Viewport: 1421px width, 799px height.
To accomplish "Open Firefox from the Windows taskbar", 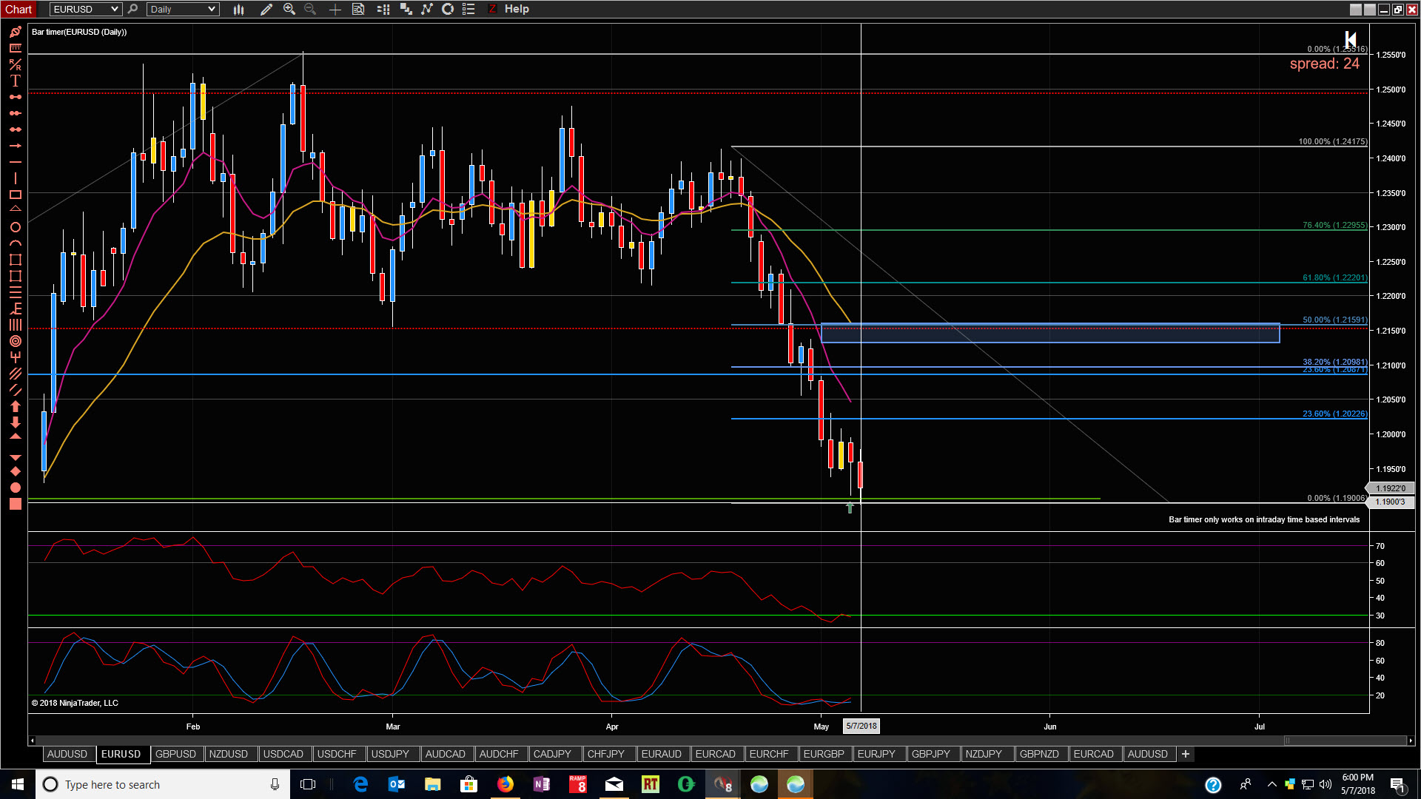I will (x=505, y=784).
